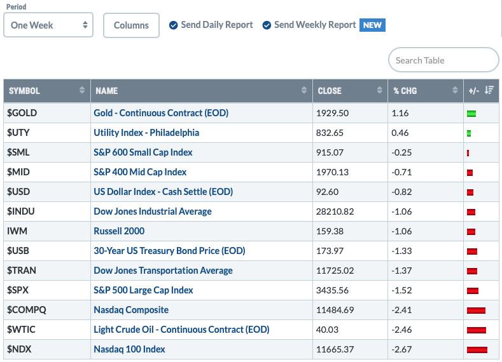Open Nasdaq Composite link
The image size is (502, 362).
(131, 310)
